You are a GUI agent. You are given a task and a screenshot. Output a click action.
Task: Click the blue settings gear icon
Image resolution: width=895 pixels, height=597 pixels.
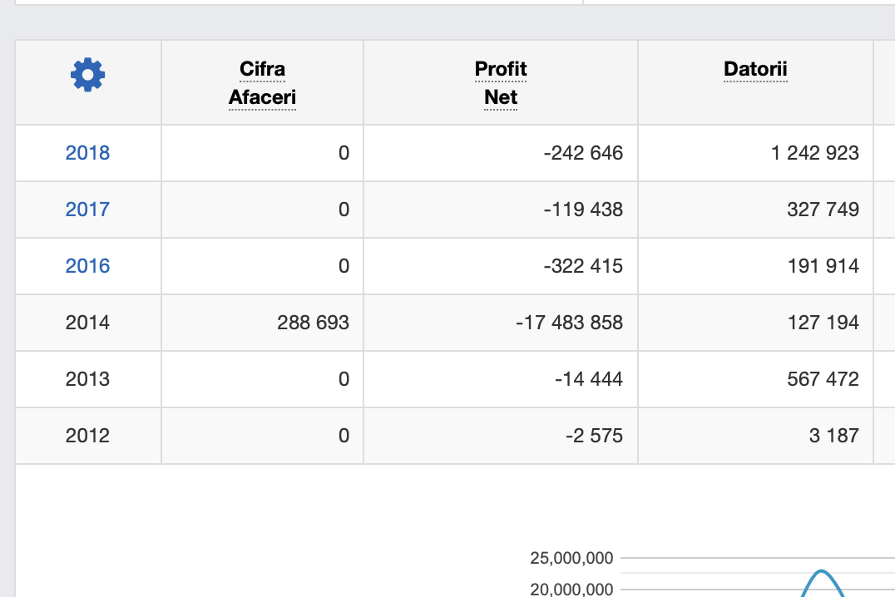point(87,75)
